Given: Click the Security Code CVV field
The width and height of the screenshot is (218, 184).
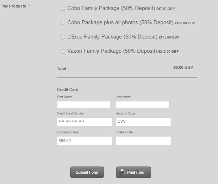Looking at the screenshot, I should (x=143, y=122).
